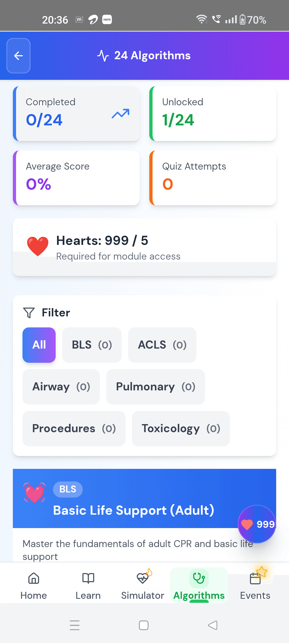Enable the Pulmonary filter chip
This screenshot has height=643, width=289.
(x=155, y=387)
